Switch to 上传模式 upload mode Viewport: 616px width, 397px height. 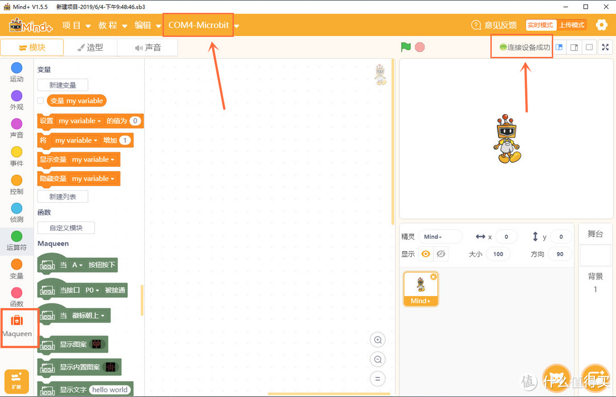[572, 25]
